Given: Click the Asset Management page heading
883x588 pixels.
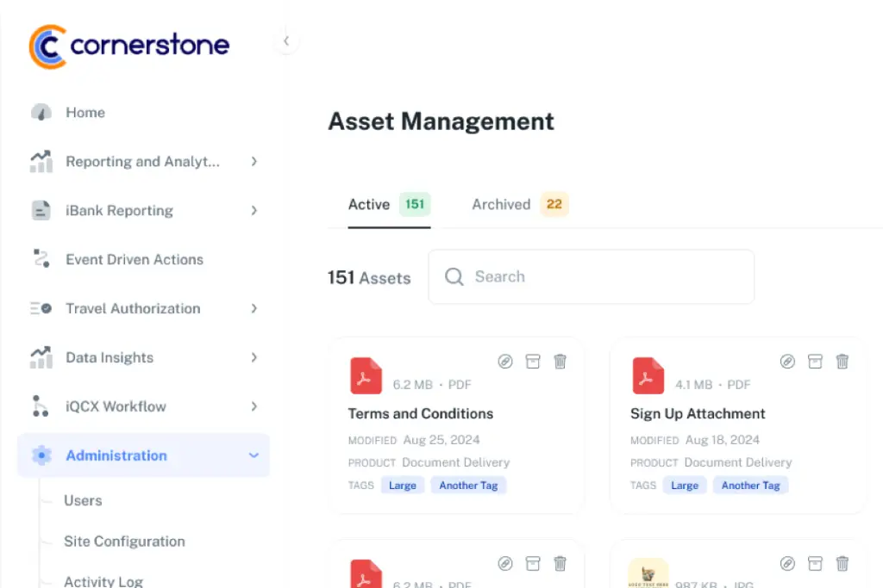Looking at the screenshot, I should tap(441, 121).
